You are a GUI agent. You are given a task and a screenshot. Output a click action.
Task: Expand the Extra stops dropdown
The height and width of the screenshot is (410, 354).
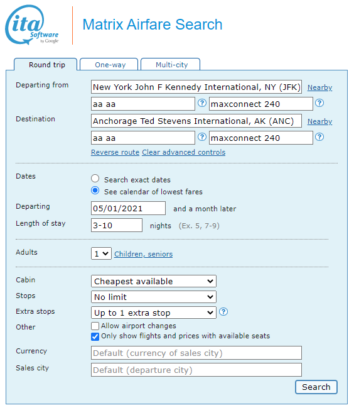tap(154, 313)
